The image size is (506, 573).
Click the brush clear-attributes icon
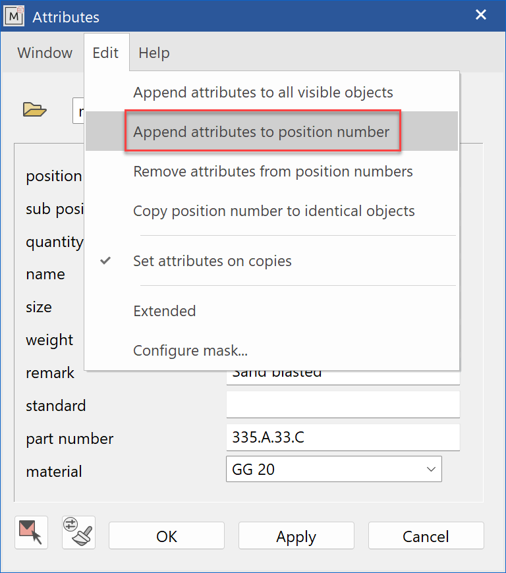click(78, 532)
